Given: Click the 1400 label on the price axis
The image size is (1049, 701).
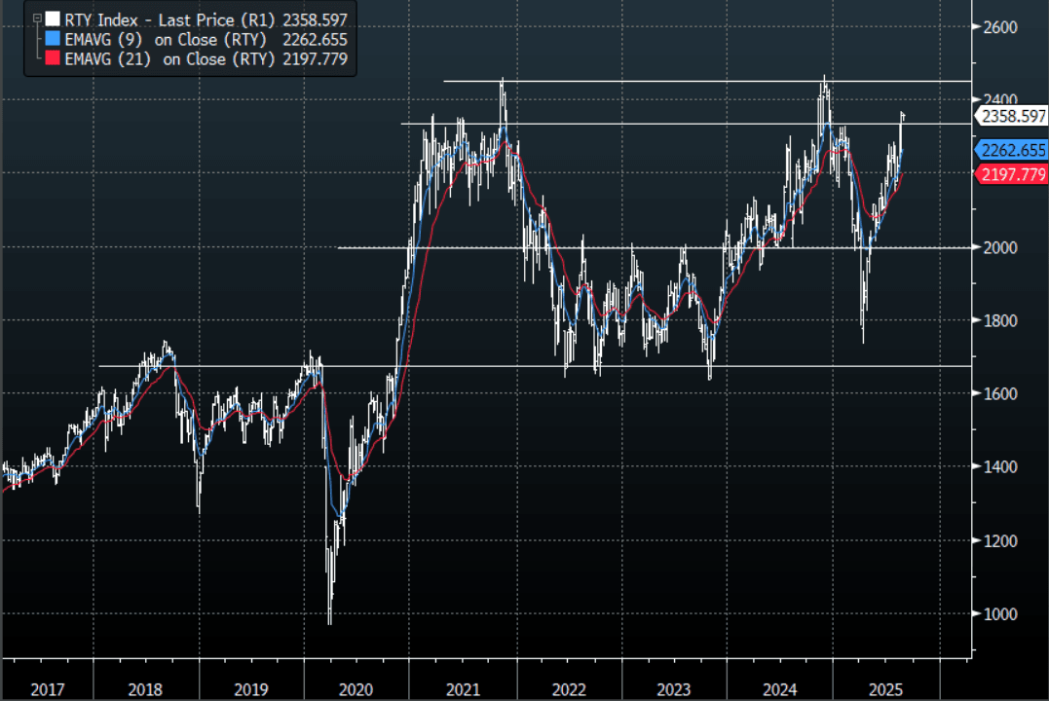Looking at the screenshot, I should point(999,467).
